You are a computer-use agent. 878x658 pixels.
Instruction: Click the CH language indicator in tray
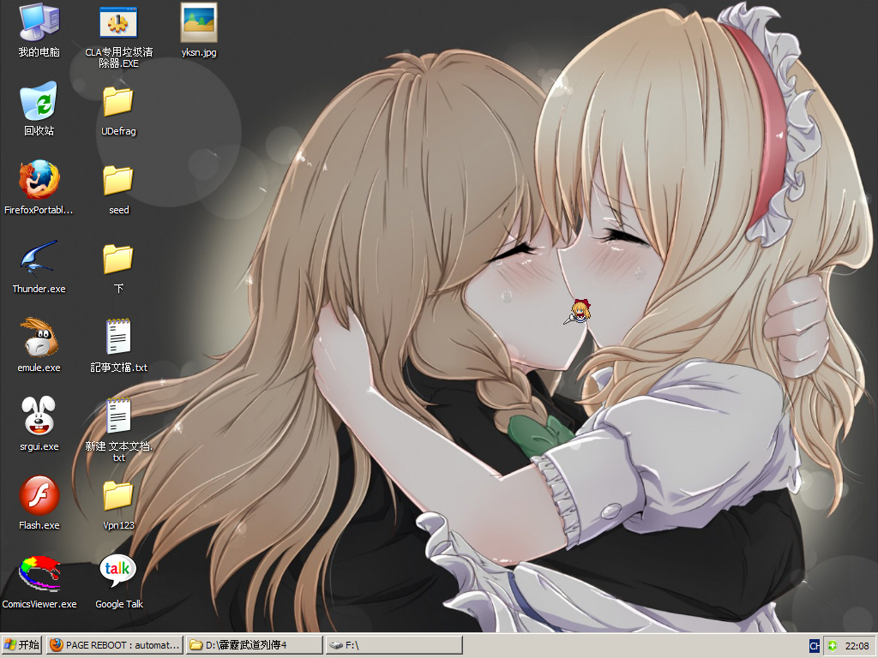(x=815, y=646)
